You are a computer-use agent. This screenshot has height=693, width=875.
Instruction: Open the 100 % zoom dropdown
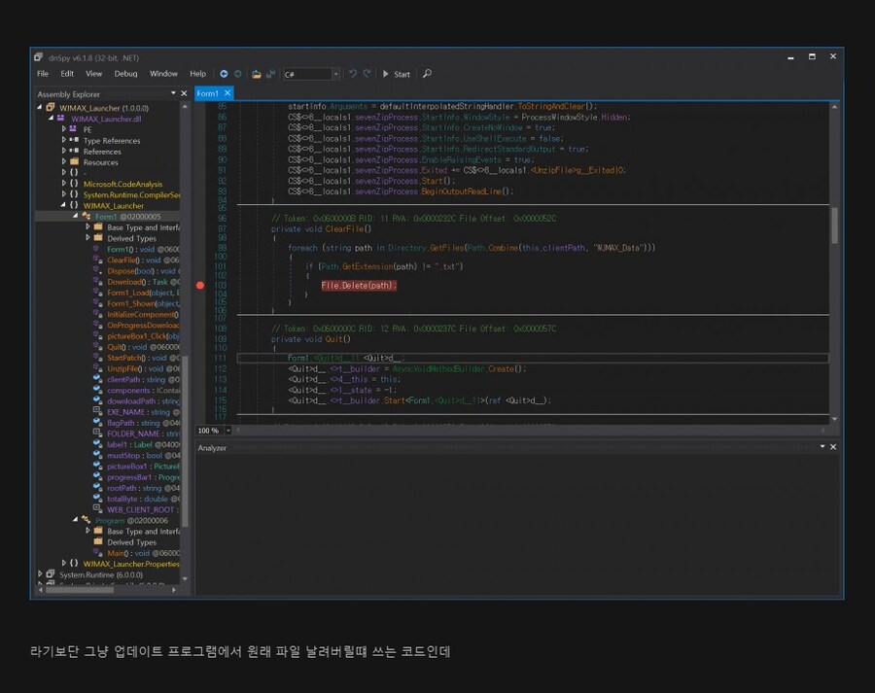227,431
